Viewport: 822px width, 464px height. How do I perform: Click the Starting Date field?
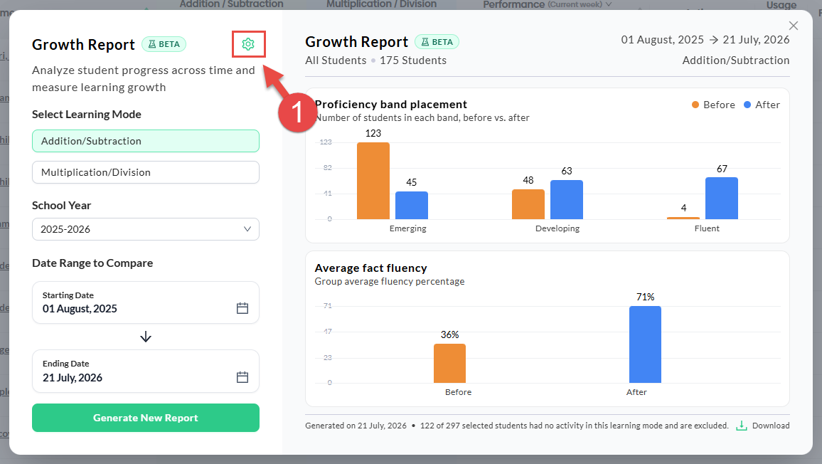coord(146,302)
